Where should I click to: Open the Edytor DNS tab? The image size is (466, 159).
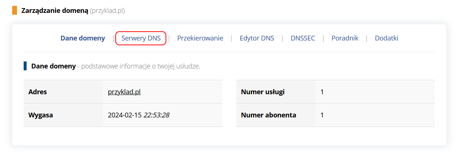pyautogui.click(x=257, y=38)
